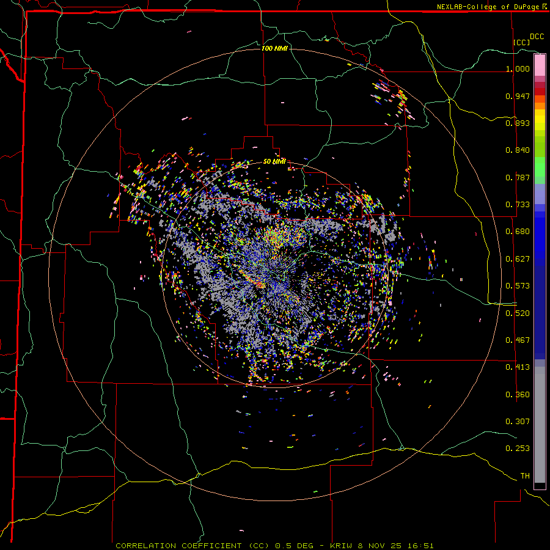Select the 0.680 legend value
Image resolution: width=550 pixels, height=550 pixels.
(x=518, y=232)
